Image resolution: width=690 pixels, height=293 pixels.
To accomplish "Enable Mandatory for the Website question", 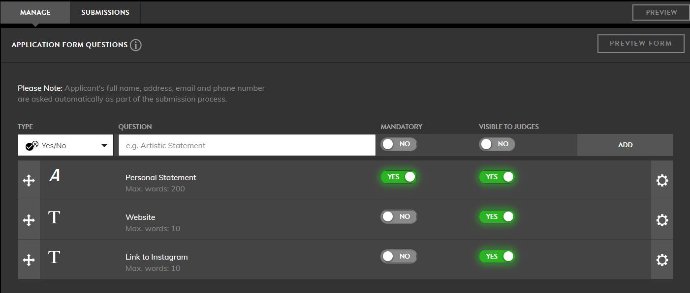I will [x=399, y=216].
